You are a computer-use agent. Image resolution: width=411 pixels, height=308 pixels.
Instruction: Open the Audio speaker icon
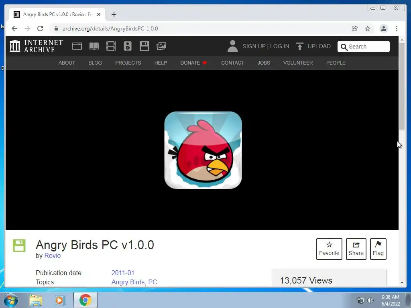click(128, 46)
